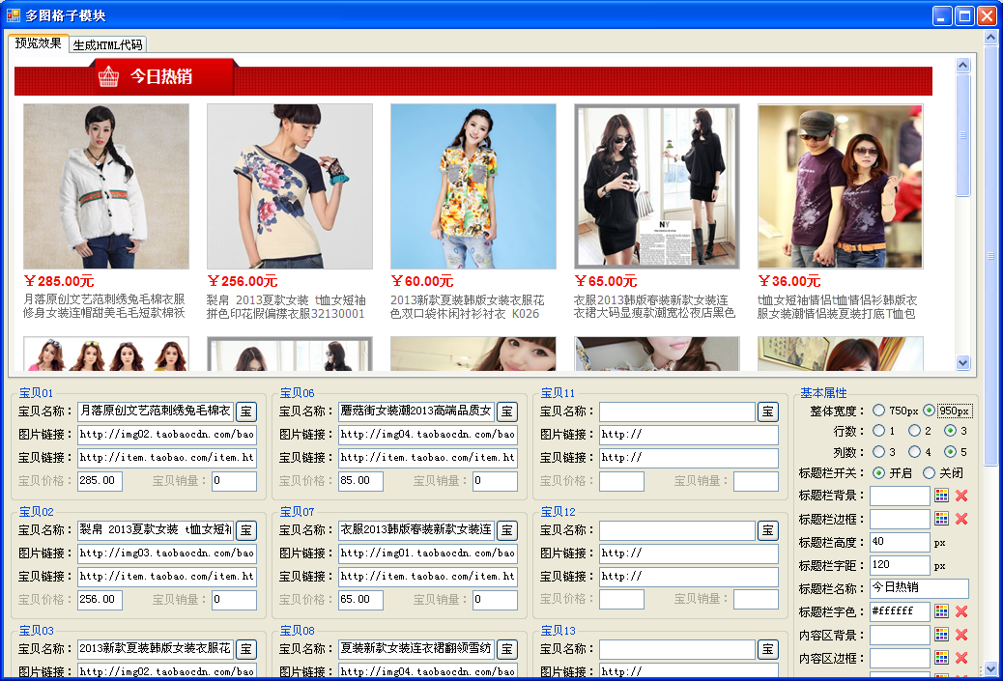Clear the 标题栏边框 color with red X
1003x681 pixels.
[961, 519]
